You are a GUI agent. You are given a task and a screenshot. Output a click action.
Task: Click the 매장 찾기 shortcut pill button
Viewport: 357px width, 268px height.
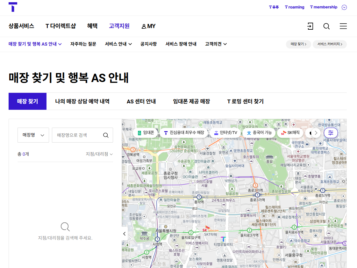[298, 44]
